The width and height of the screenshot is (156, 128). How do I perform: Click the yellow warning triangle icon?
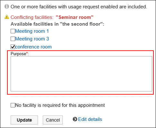point(7,17)
